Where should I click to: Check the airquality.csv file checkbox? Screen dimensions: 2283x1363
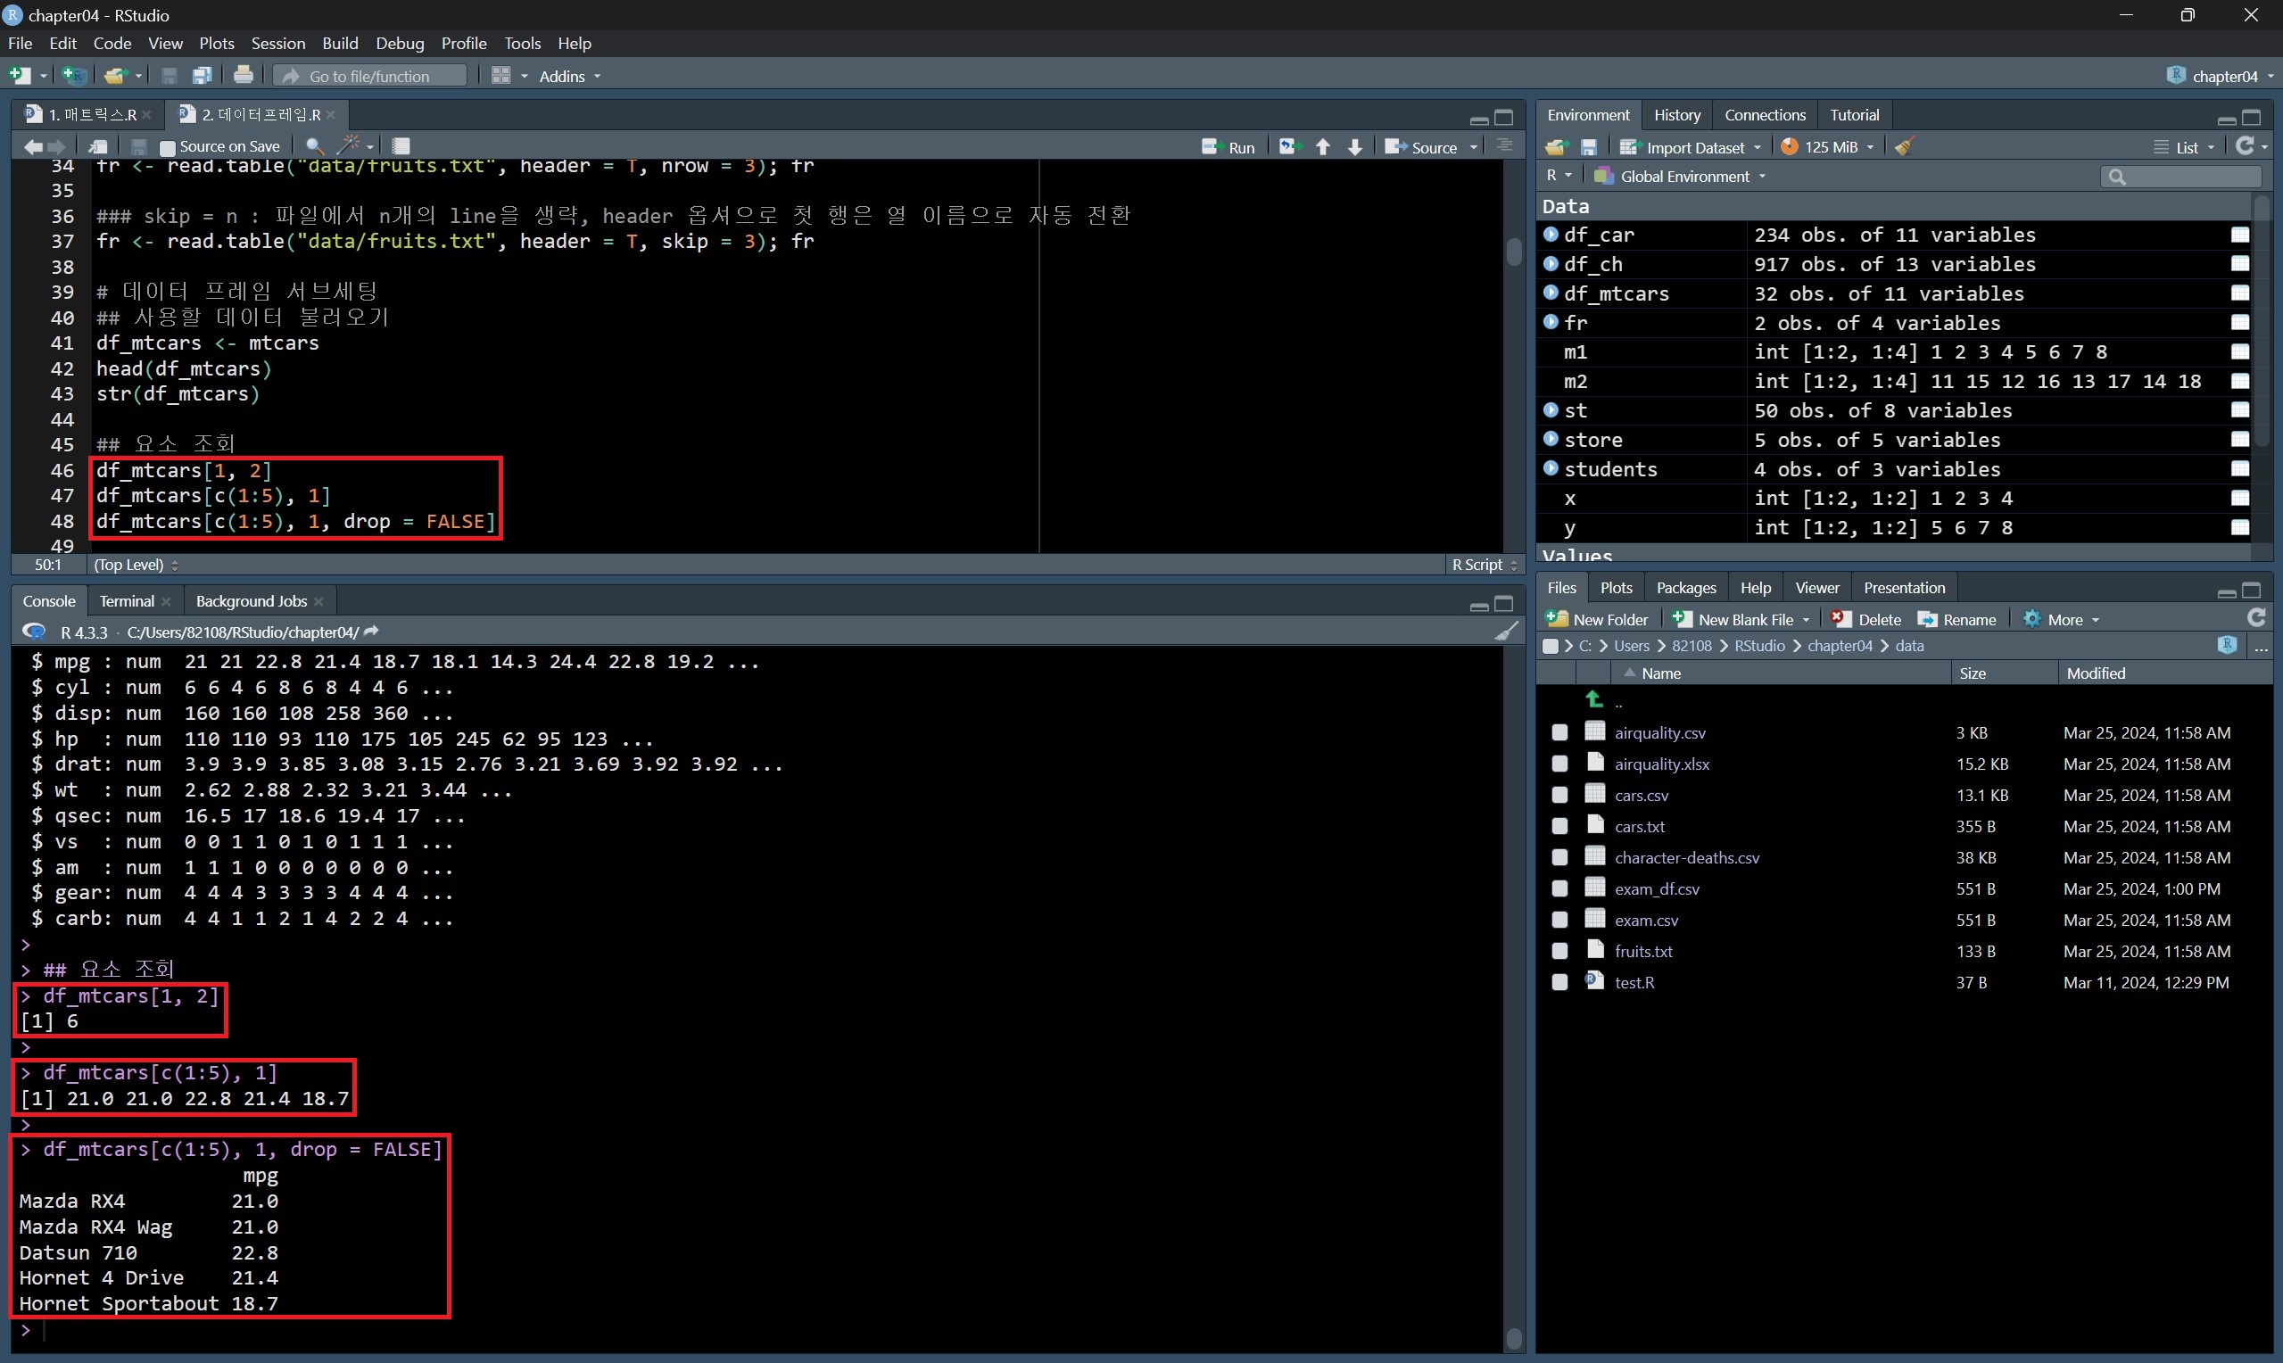1559,733
